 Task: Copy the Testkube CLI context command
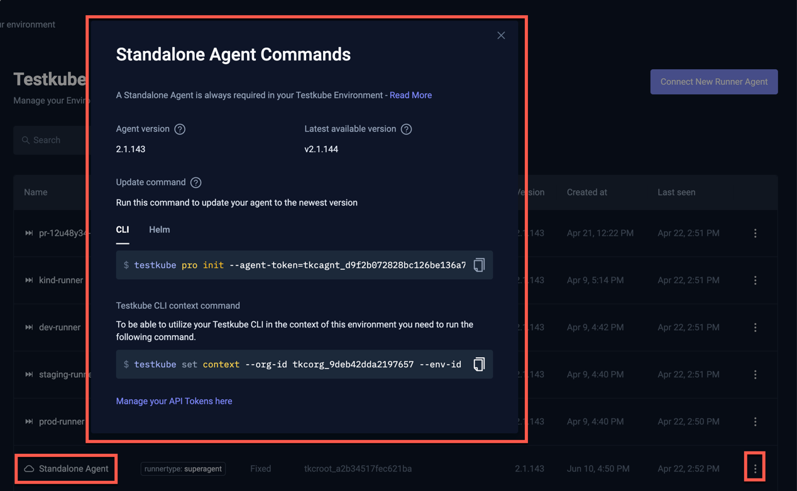[x=479, y=364]
